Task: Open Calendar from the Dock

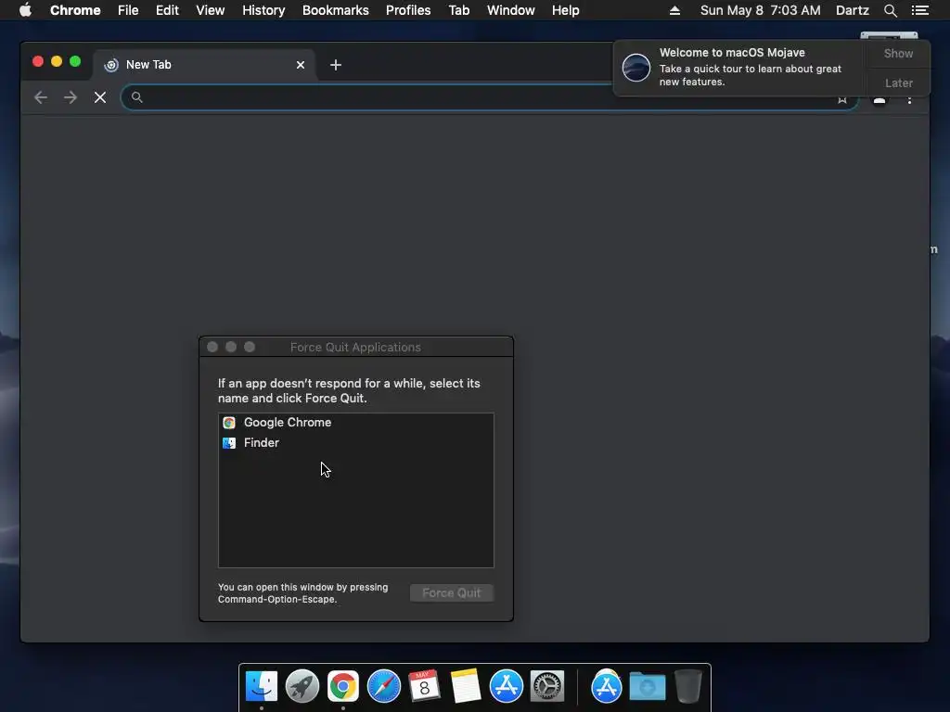Action: click(424, 686)
